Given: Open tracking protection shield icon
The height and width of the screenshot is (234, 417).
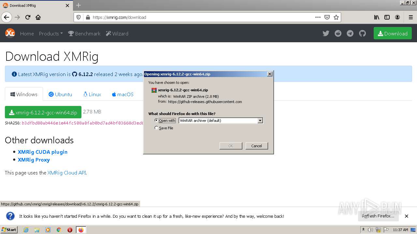Looking at the screenshot, I should click(79, 17).
